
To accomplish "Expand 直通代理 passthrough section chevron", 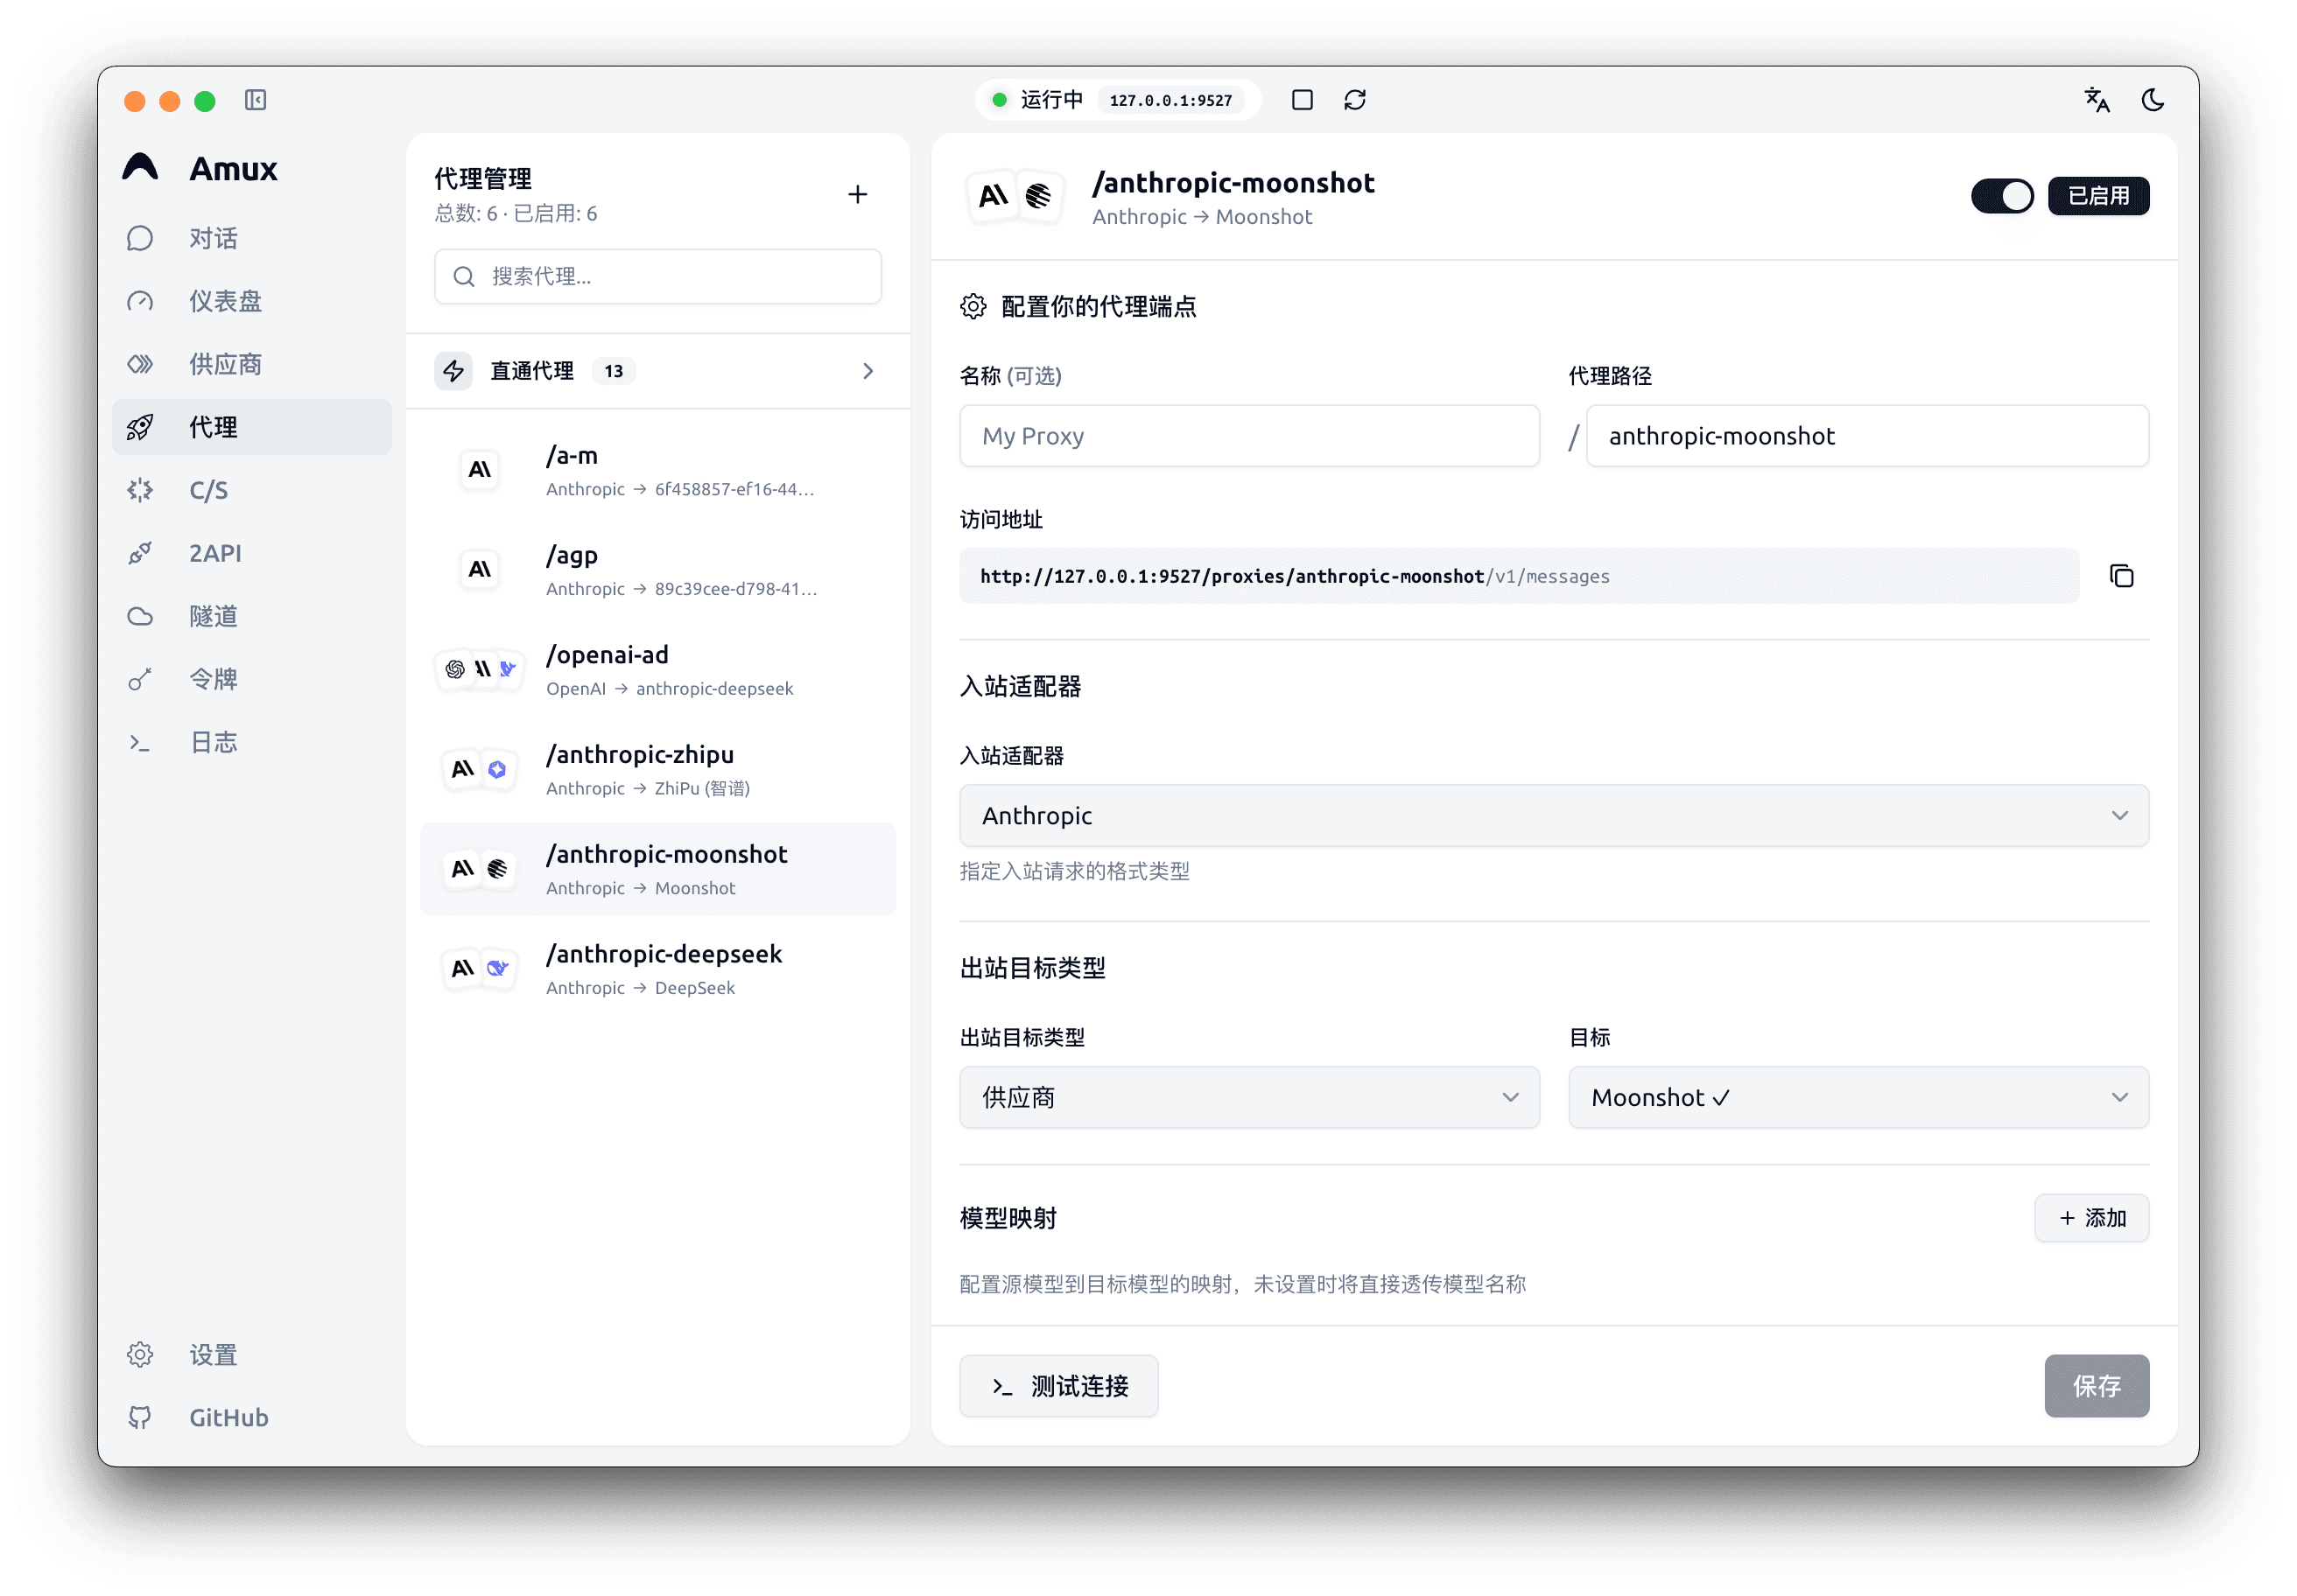I will (x=868, y=371).
